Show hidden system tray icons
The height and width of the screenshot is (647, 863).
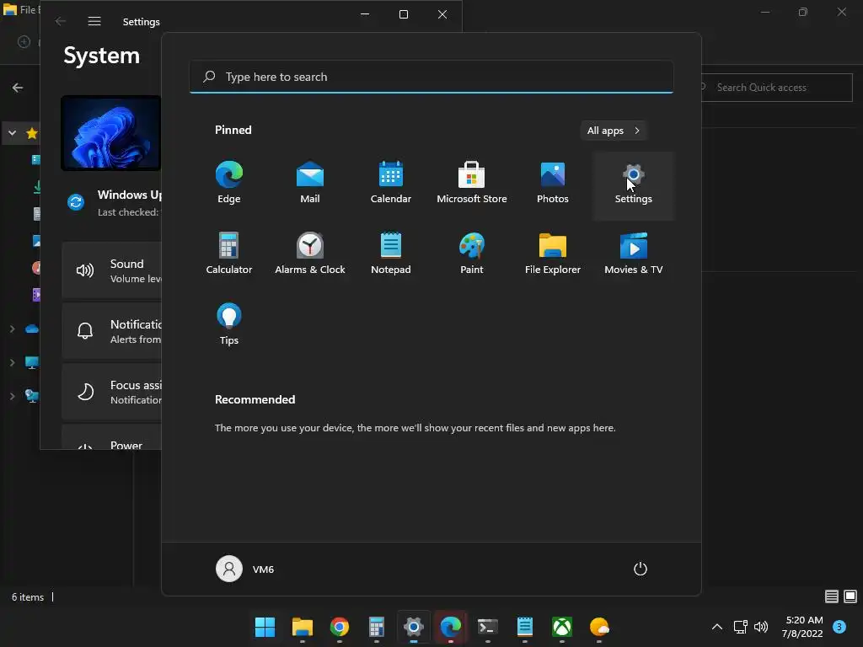(x=717, y=627)
